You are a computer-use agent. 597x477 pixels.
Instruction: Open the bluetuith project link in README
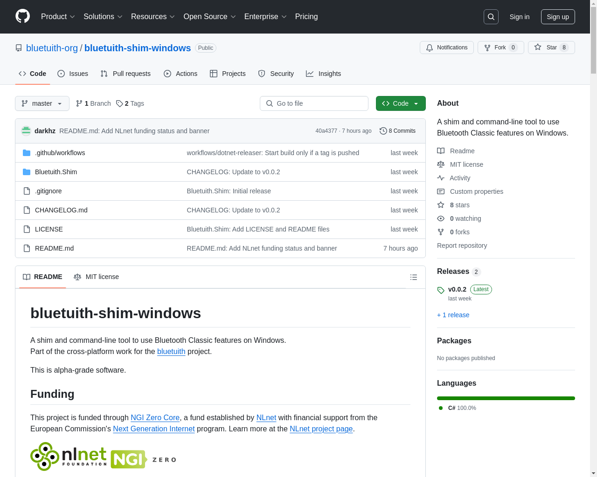[x=171, y=351]
